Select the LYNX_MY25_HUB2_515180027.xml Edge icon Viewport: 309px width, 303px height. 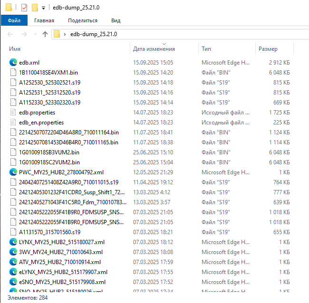pos(13,242)
